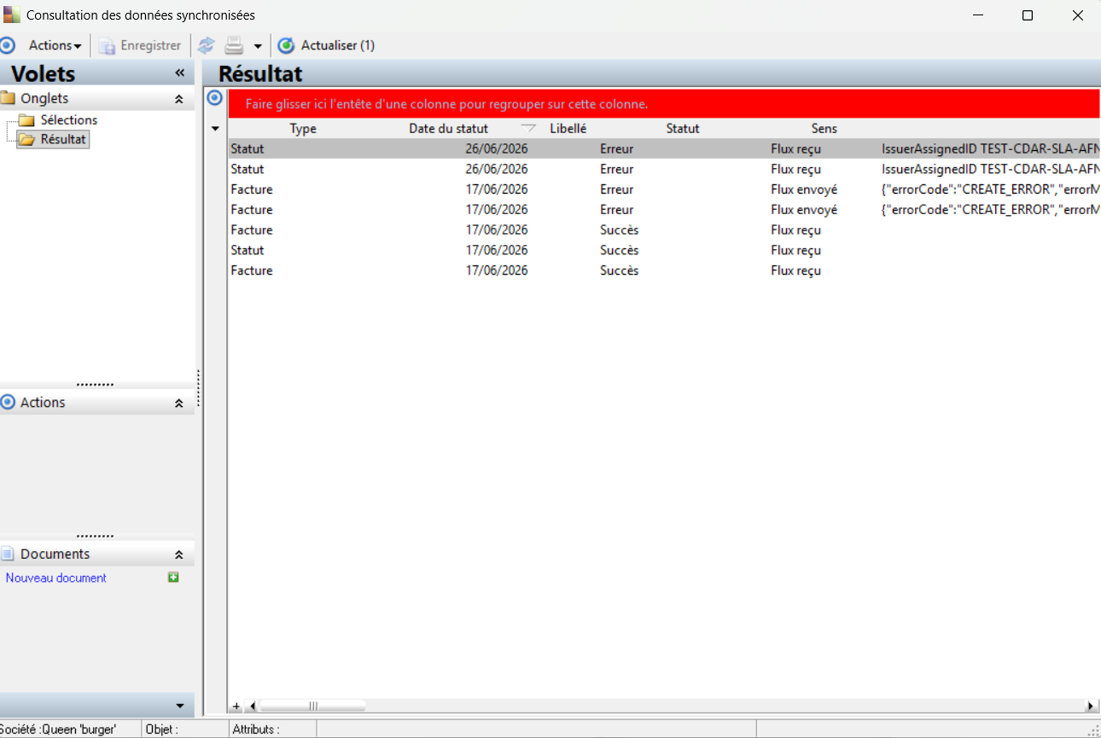Click the Documents panel page icon
Viewport: 1101px width, 738px height.
(x=9, y=554)
